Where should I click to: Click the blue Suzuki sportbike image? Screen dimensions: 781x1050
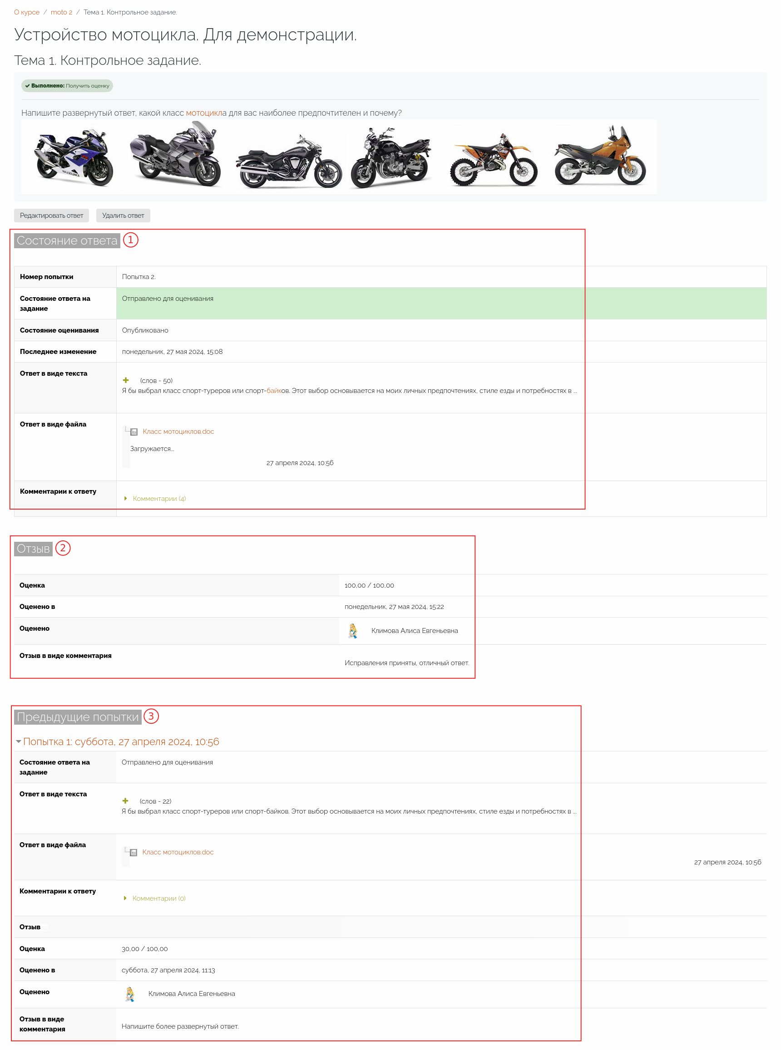click(73, 157)
